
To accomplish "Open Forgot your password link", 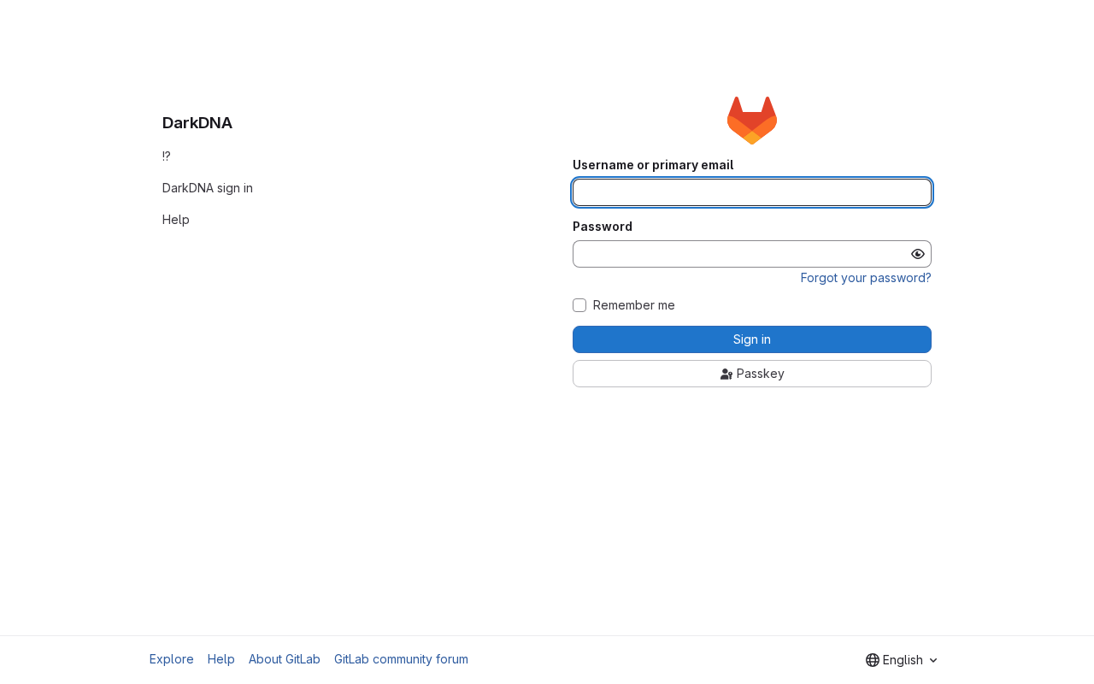I will click(866, 278).
